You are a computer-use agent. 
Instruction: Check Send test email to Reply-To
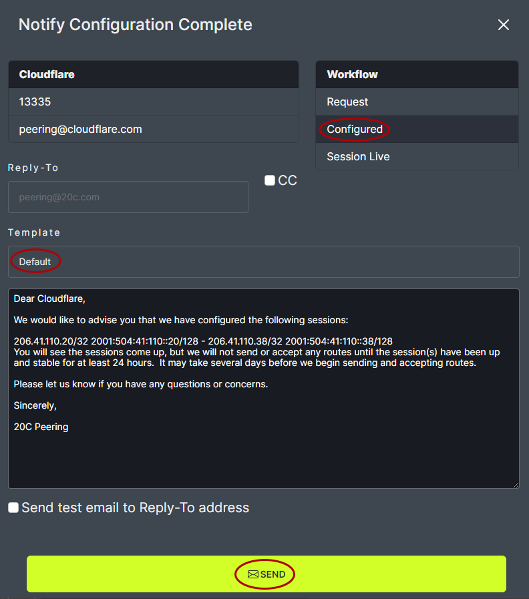point(13,508)
